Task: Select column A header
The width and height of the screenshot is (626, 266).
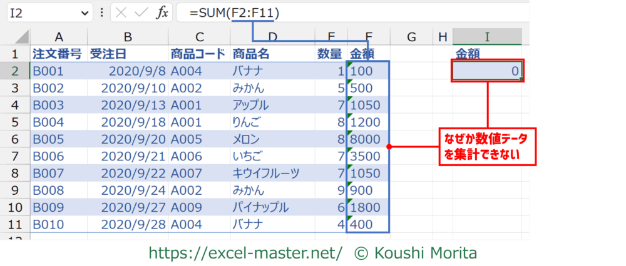Action: [58, 37]
